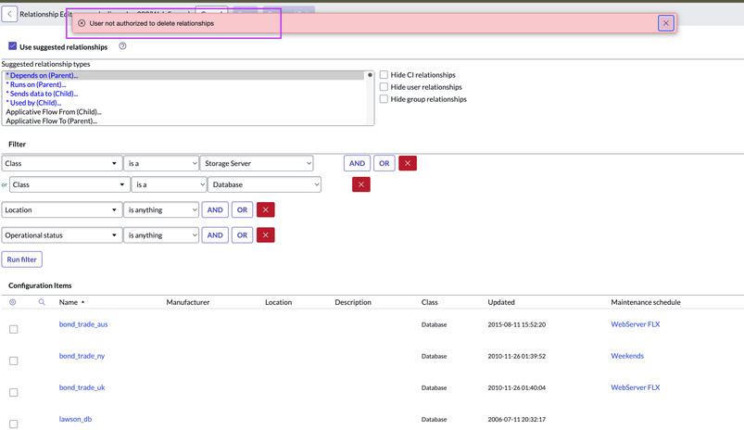This screenshot has height=430, width=744.
Task: Open the Storage Server value dropdown
Action: pyautogui.click(x=257, y=163)
